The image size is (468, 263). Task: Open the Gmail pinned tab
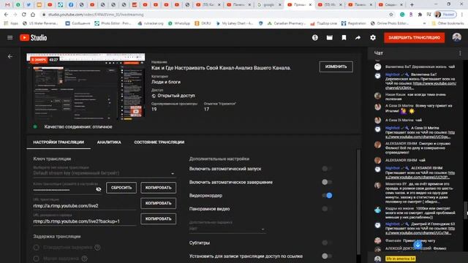tap(7, 5)
